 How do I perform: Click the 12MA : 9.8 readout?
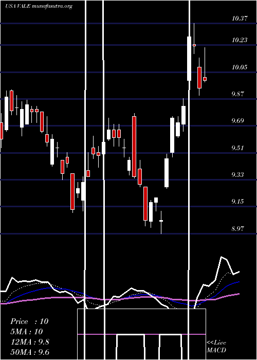pyautogui.click(x=30, y=341)
